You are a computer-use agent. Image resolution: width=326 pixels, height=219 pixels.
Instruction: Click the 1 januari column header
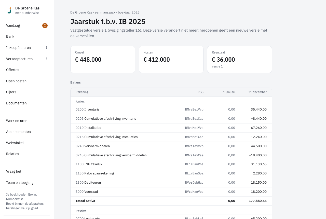[229, 92]
